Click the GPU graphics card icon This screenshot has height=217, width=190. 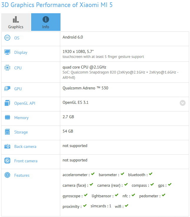point(7,89)
